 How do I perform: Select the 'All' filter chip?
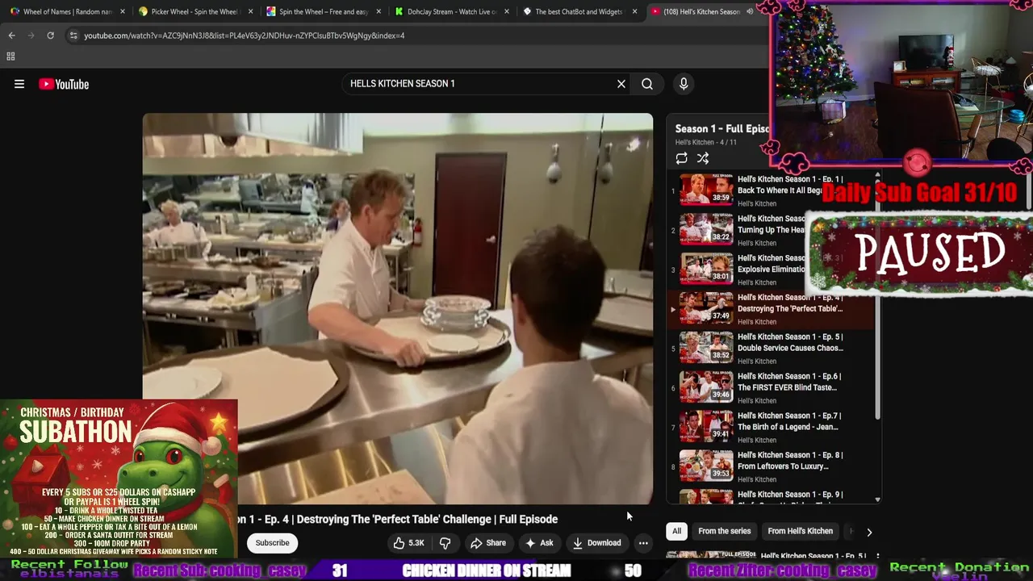point(676,531)
